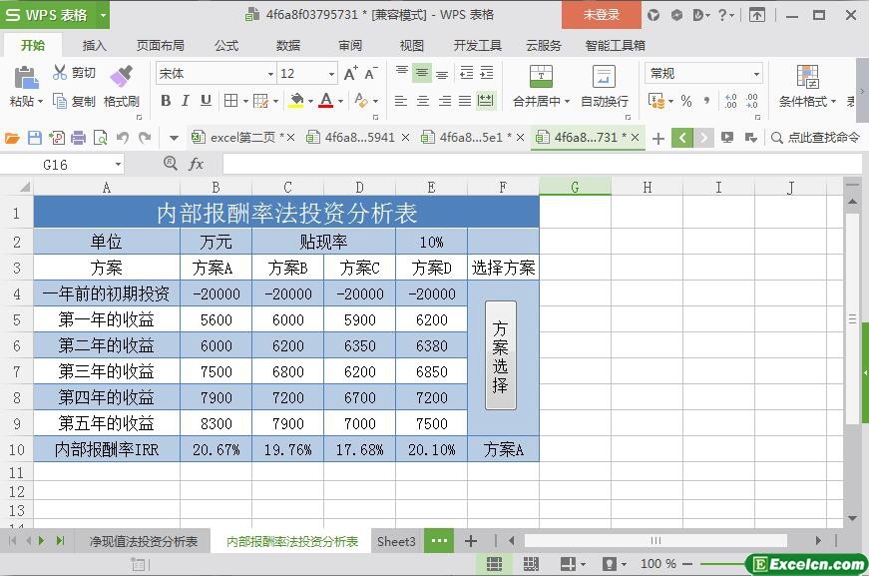Toggle vertical middle alignment
This screenshot has width=869, height=576.
click(422, 73)
